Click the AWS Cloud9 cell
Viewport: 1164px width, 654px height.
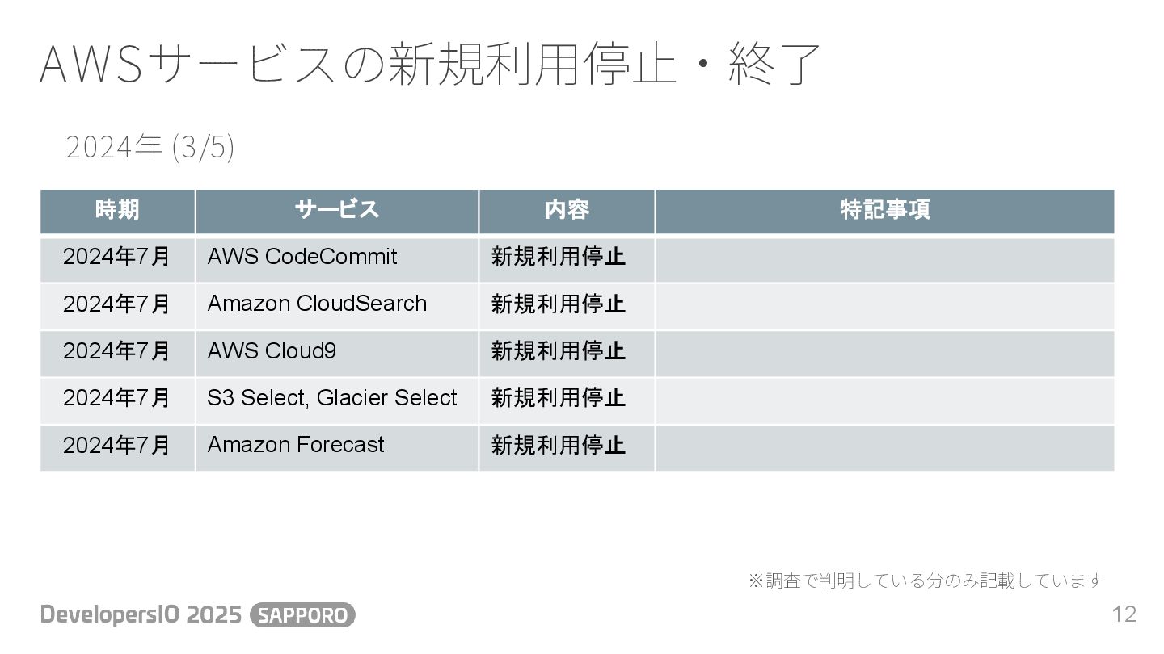pos(337,353)
